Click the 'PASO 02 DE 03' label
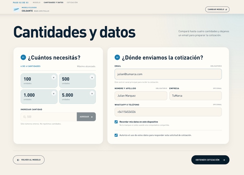 [21, 2]
